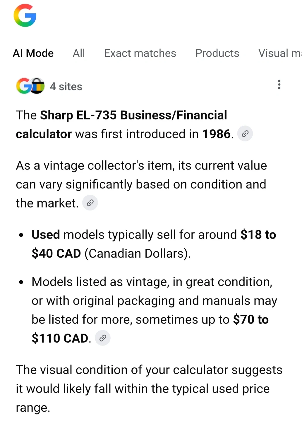Screen dimensions: 302x421
Task: Show the list of 4 sites
Action: 66,87
